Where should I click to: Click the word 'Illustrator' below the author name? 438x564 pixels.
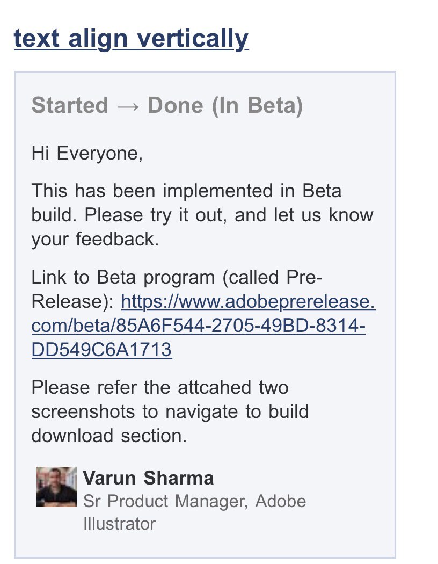tap(119, 524)
